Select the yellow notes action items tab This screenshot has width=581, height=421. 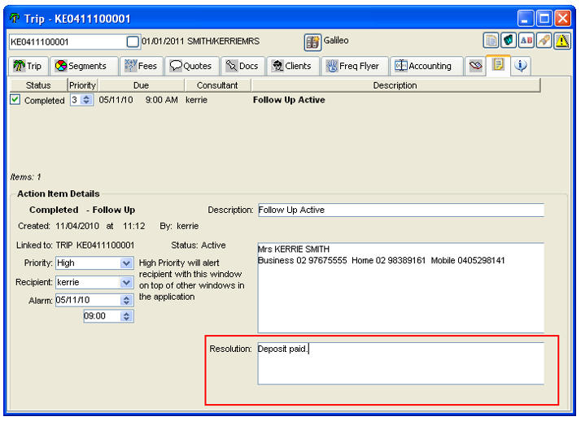(498, 65)
